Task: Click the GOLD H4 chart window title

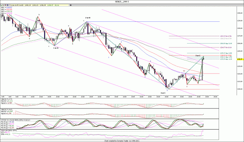Action: (x=122, y=2)
